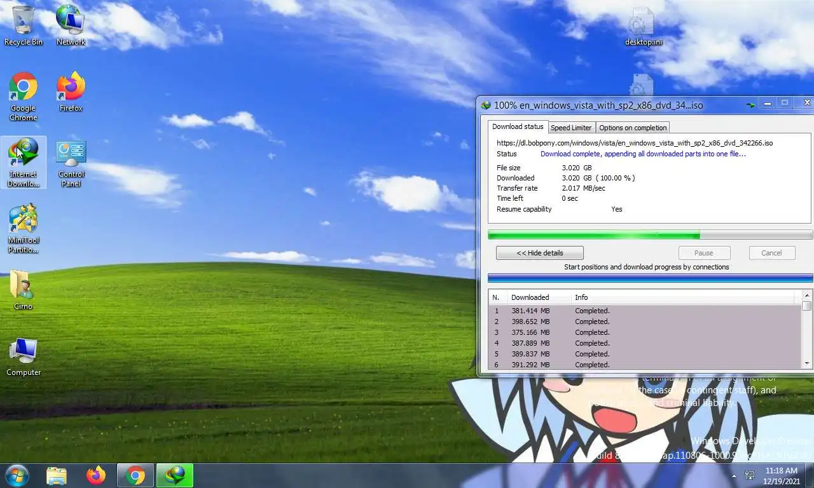Minimize the IDM download window
This screenshot has height=488, width=814.
point(768,103)
